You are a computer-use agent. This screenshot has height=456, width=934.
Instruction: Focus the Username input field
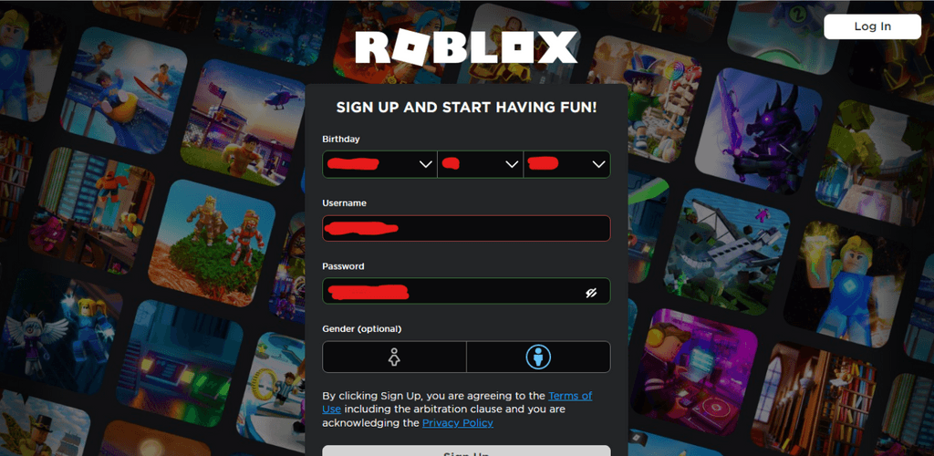click(466, 228)
